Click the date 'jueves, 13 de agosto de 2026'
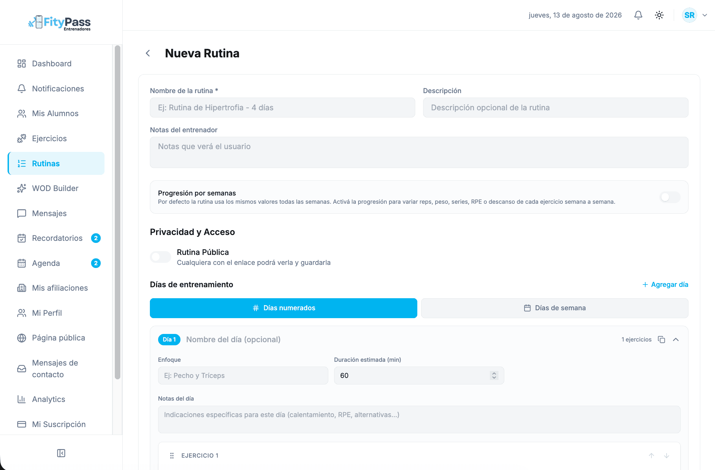 [575, 15]
